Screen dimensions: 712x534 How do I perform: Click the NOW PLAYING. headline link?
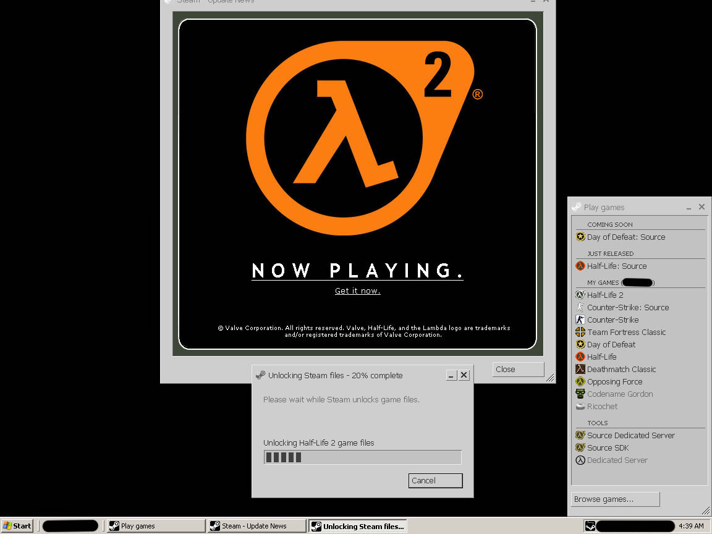tap(357, 271)
